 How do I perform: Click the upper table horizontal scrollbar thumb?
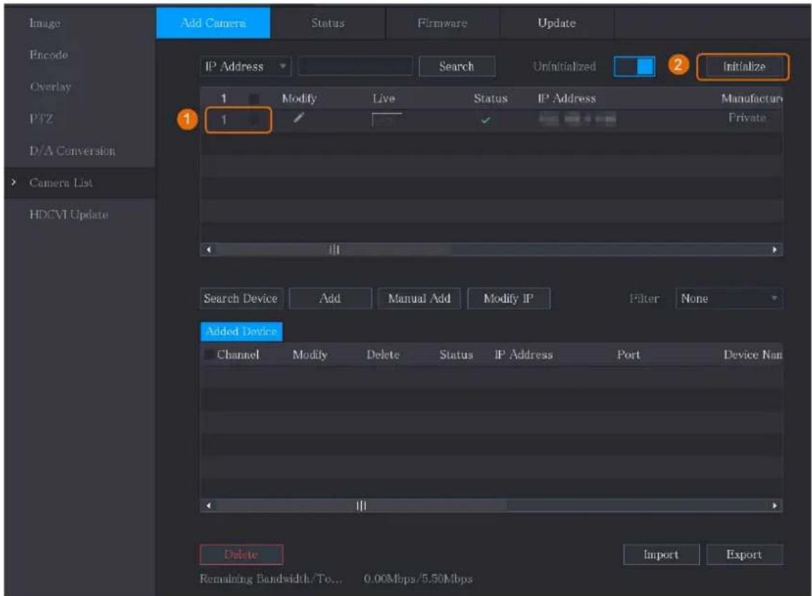[334, 249]
